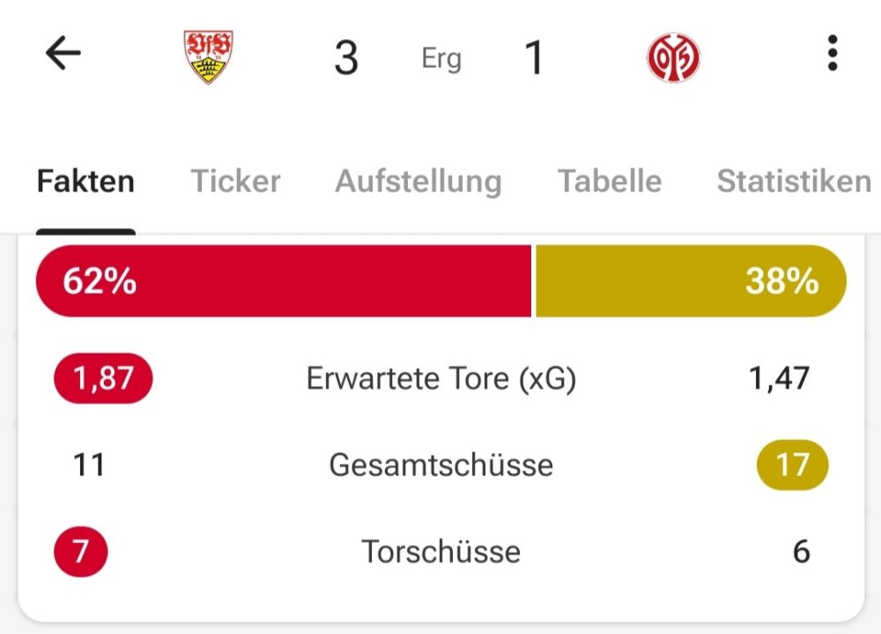The height and width of the screenshot is (634, 881).
Task: Click the 1,87 xG badge
Action: tap(103, 378)
